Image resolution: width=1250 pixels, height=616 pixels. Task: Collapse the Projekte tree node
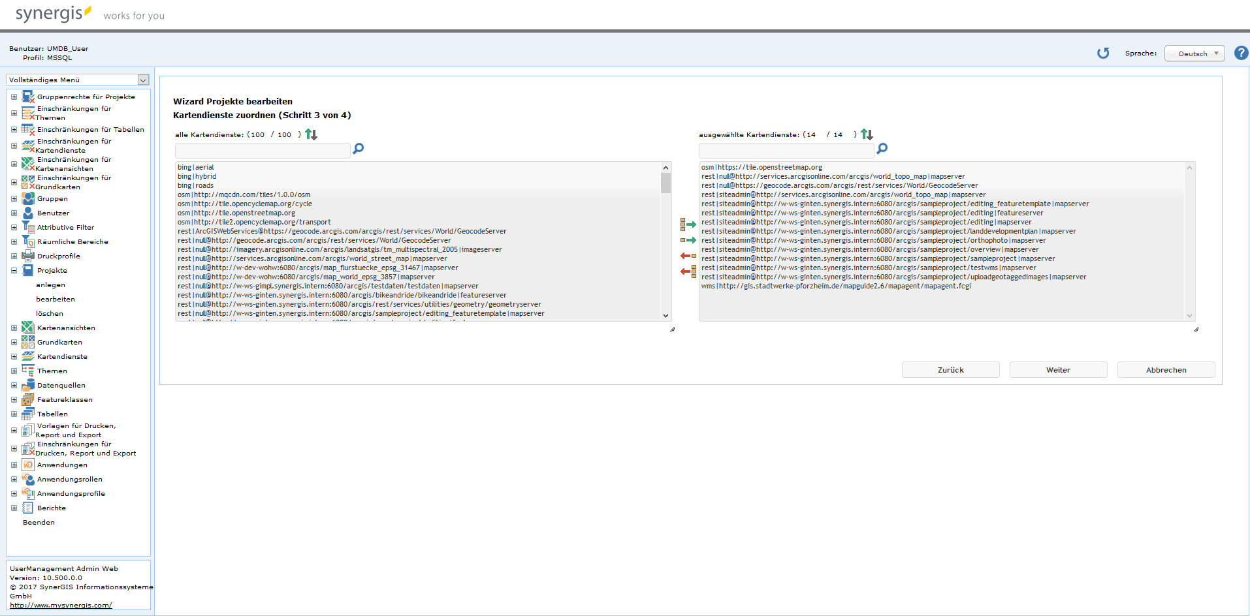[x=14, y=271]
